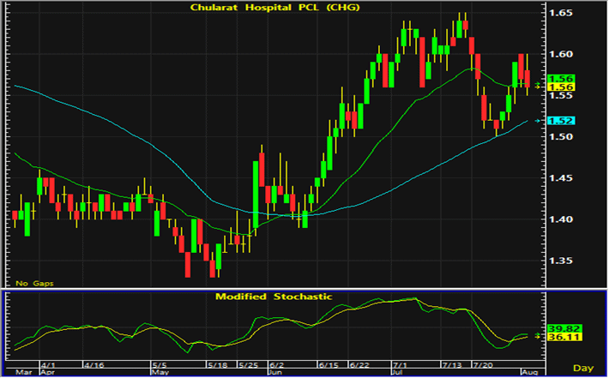This screenshot has width=609, height=378.
Task: Click the 1.40 price axis label
Action: coord(560,219)
